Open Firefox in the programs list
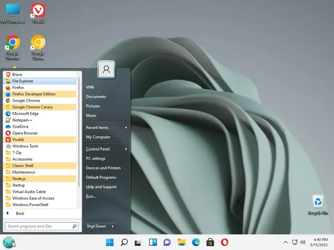334x250 pixels. point(39,88)
